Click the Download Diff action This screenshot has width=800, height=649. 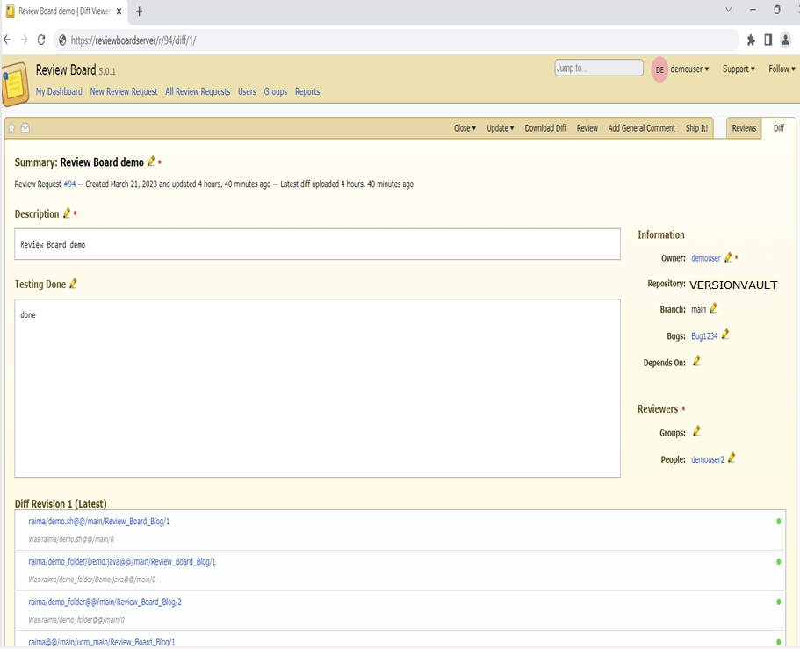(x=545, y=128)
